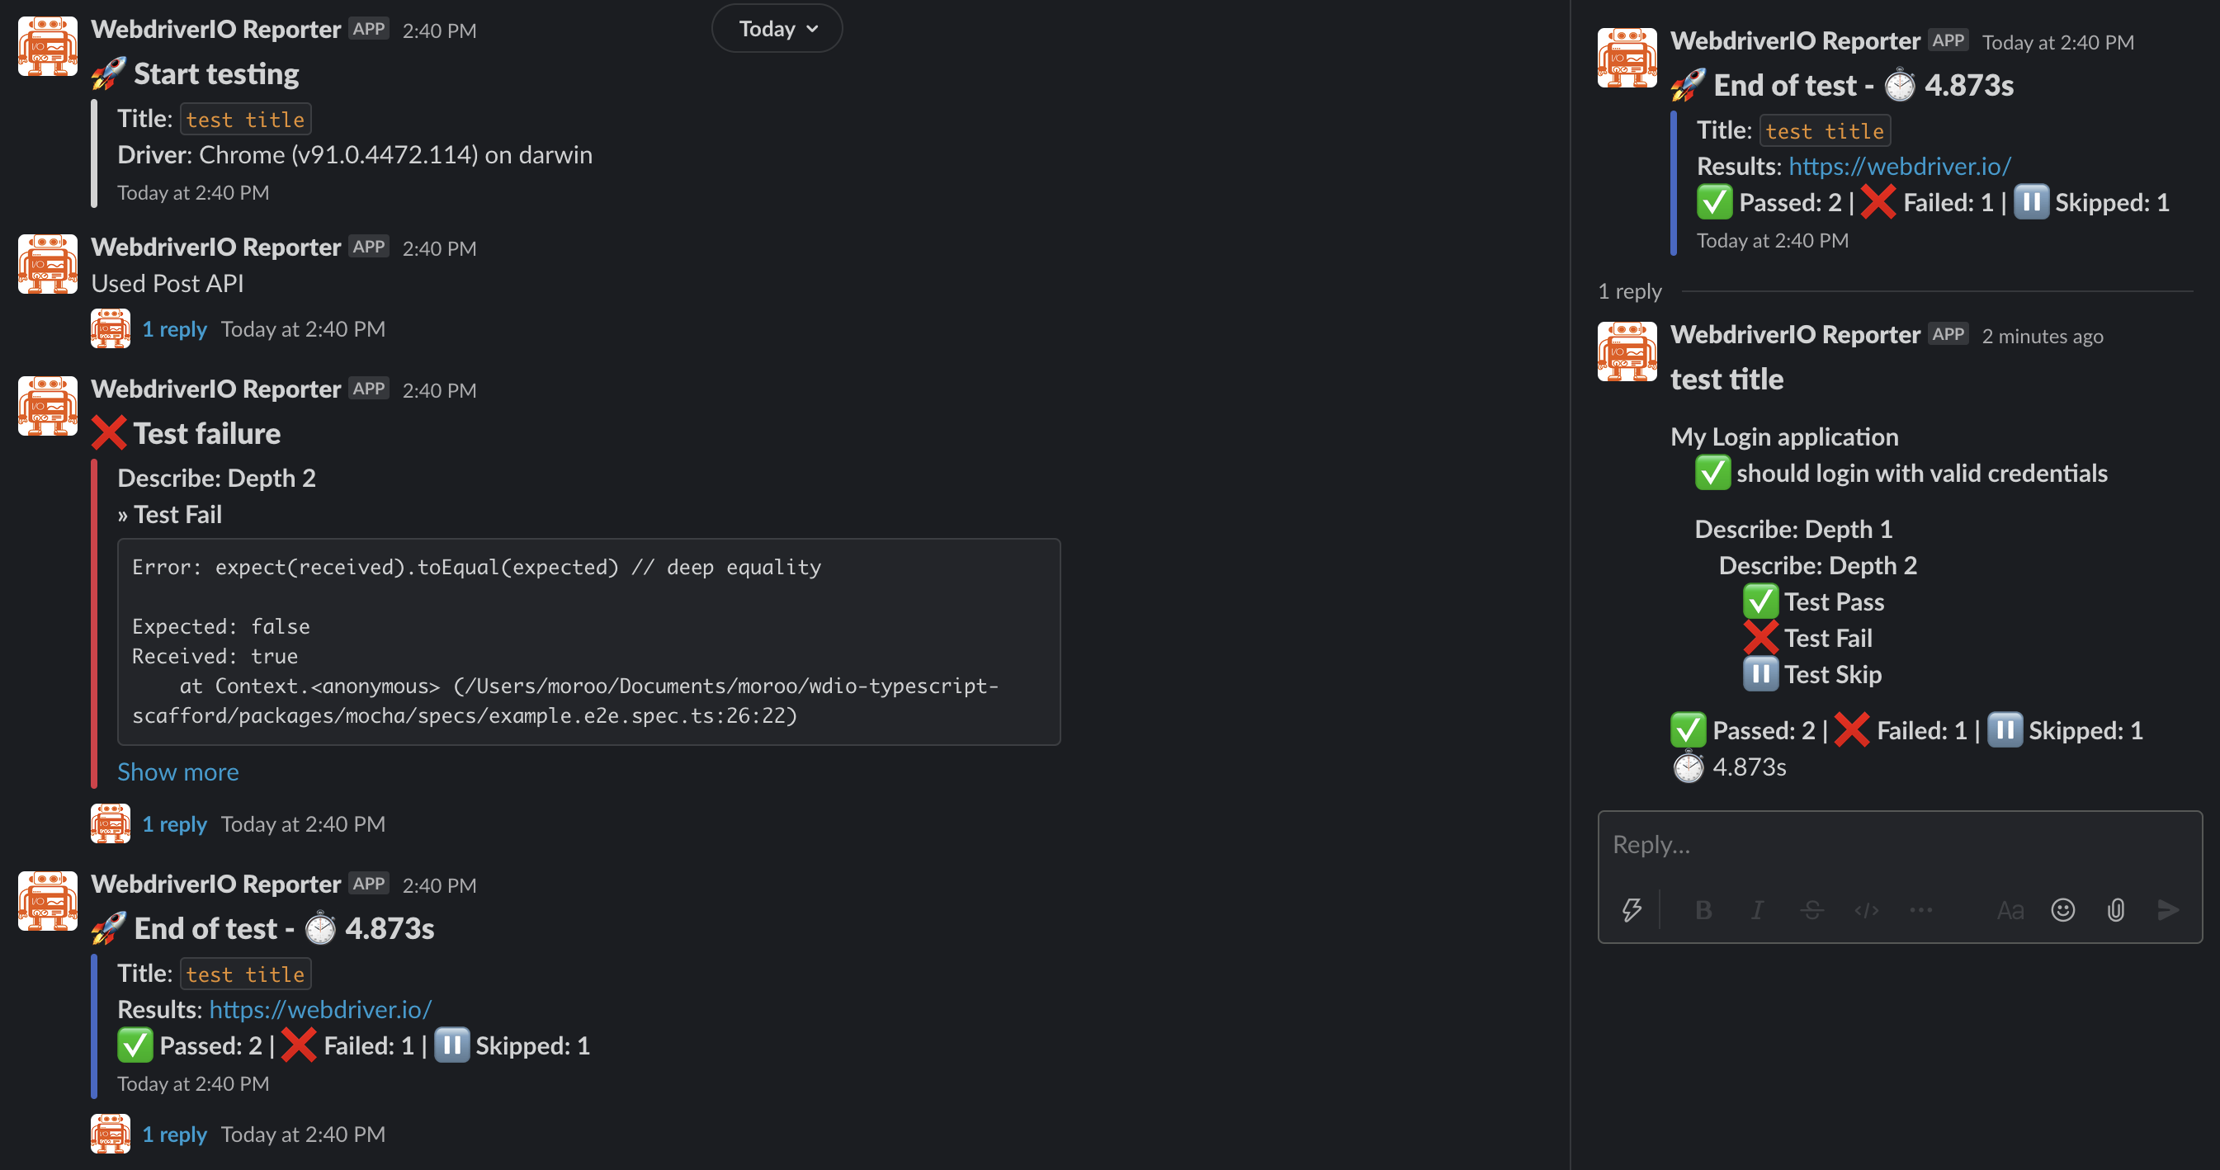Expand Show more on Test failure
The height and width of the screenshot is (1170, 2220).
[177, 772]
